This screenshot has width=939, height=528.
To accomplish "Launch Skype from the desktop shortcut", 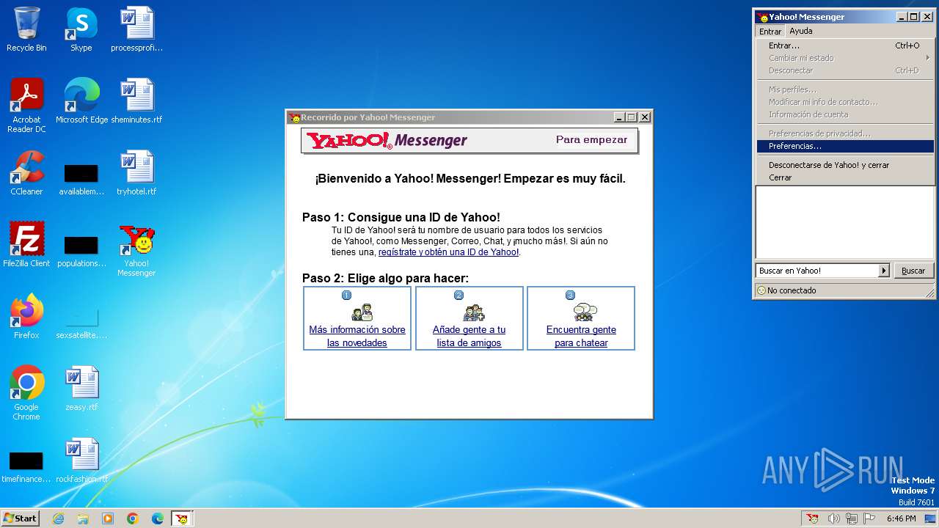I will (x=81, y=29).
